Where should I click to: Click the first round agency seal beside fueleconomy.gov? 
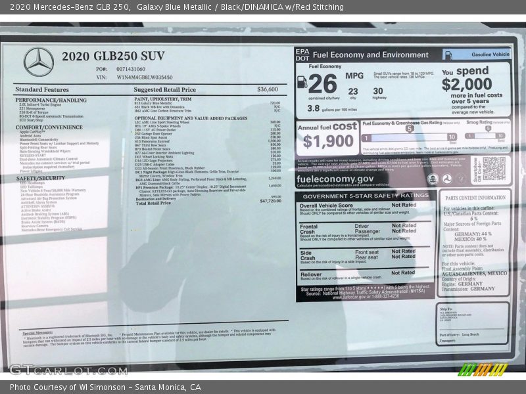pyautogui.click(x=433, y=179)
